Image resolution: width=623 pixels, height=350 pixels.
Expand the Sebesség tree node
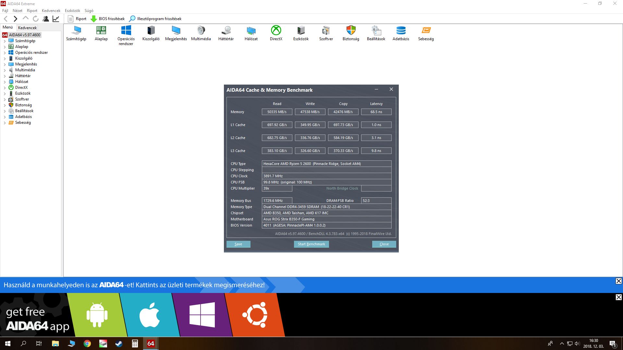coord(5,123)
